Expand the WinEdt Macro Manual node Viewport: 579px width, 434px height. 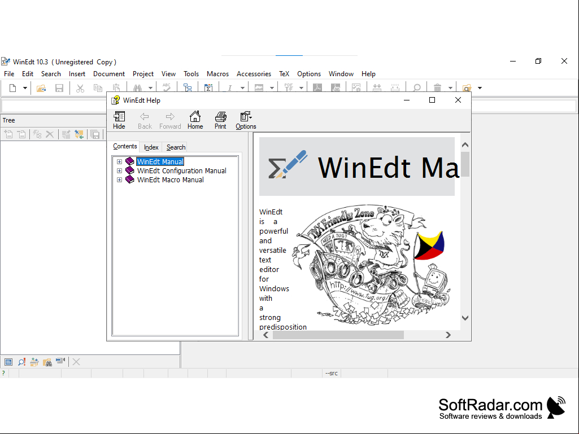[119, 179]
